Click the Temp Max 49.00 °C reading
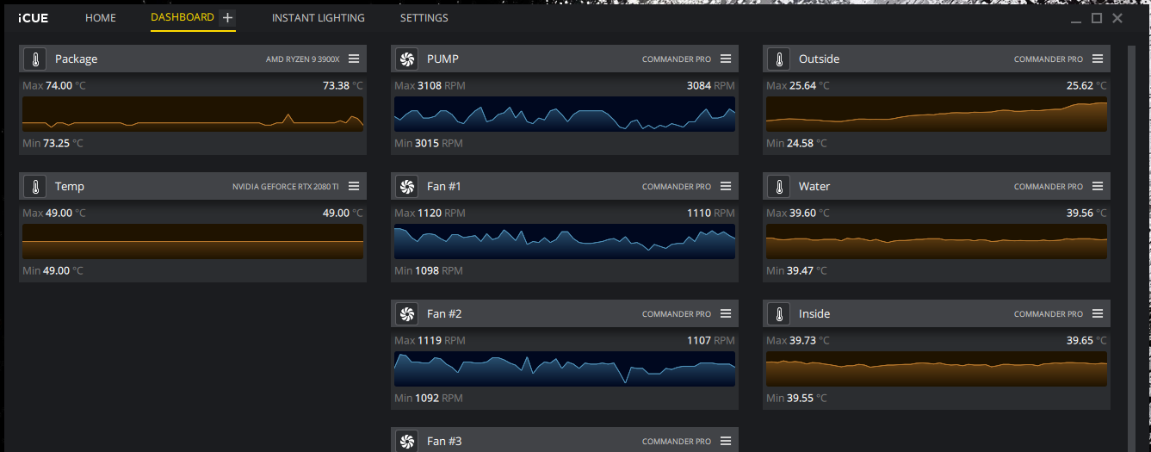 click(x=54, y=214)
